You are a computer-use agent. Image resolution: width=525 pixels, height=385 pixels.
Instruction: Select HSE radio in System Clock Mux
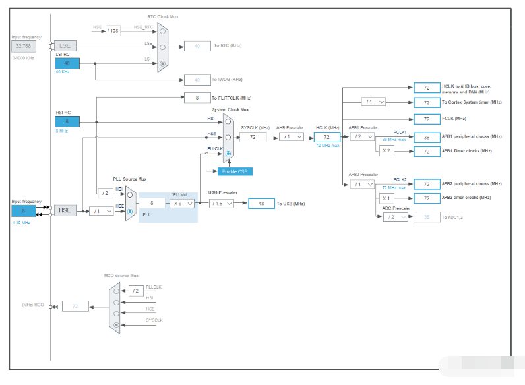click(228, 137)
